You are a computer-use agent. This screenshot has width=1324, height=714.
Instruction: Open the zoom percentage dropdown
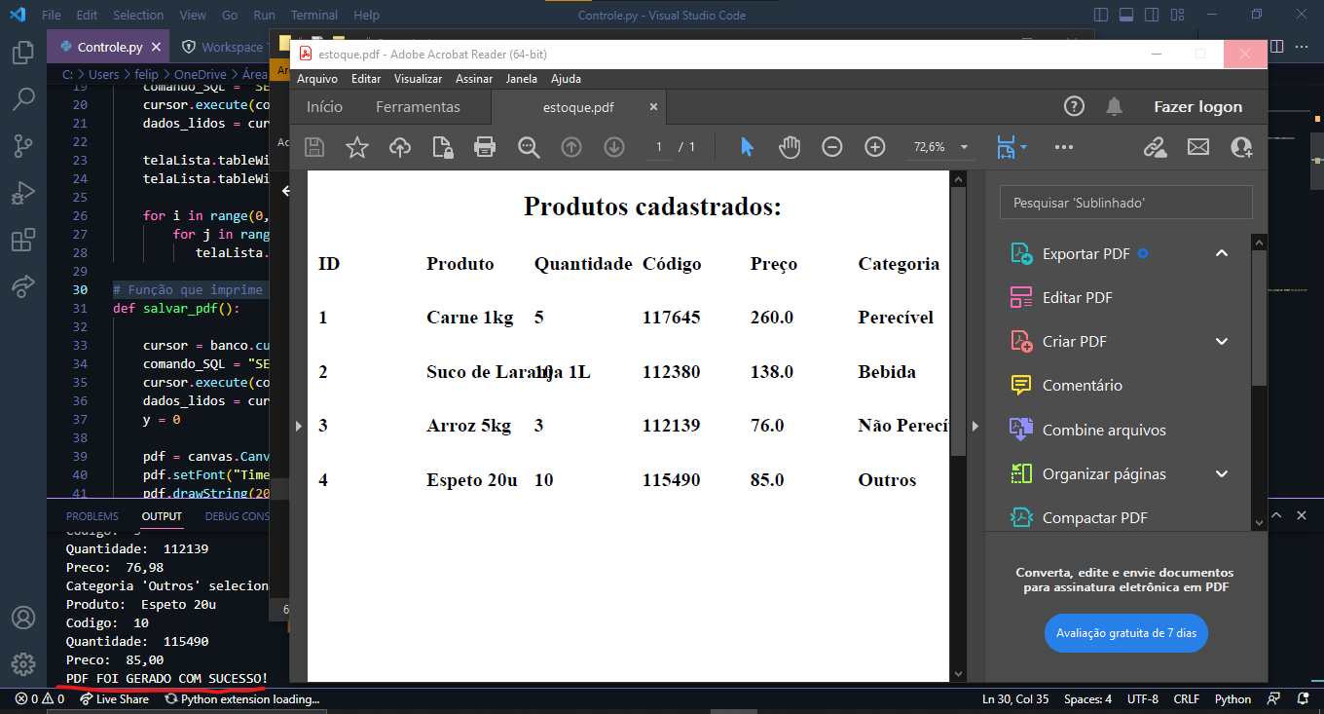[938, 146]
